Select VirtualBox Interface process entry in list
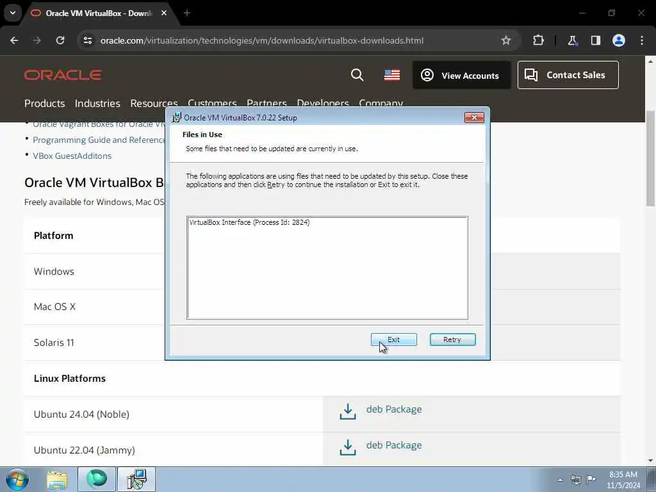The image size is (656, 492). (249, 222)
